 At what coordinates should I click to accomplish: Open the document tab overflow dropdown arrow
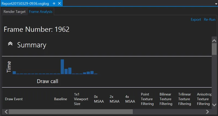(x=216, y=4)
